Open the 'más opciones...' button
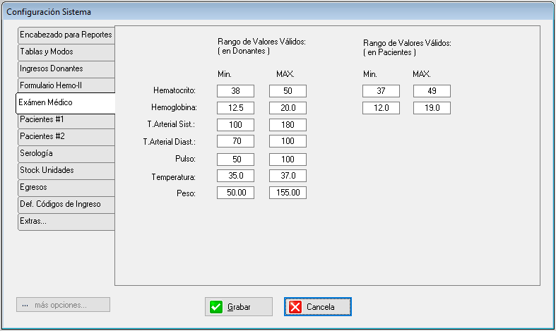The image size is (556, 331). pyautogui.click(x=64, y=305)
